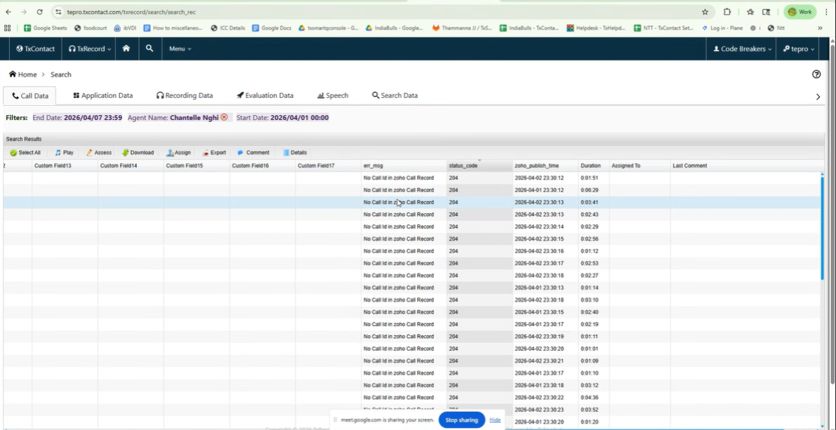The height and width of the screenshot is (430, 836).
Task: Open Details for the selected record
Action: pos(295,153)
